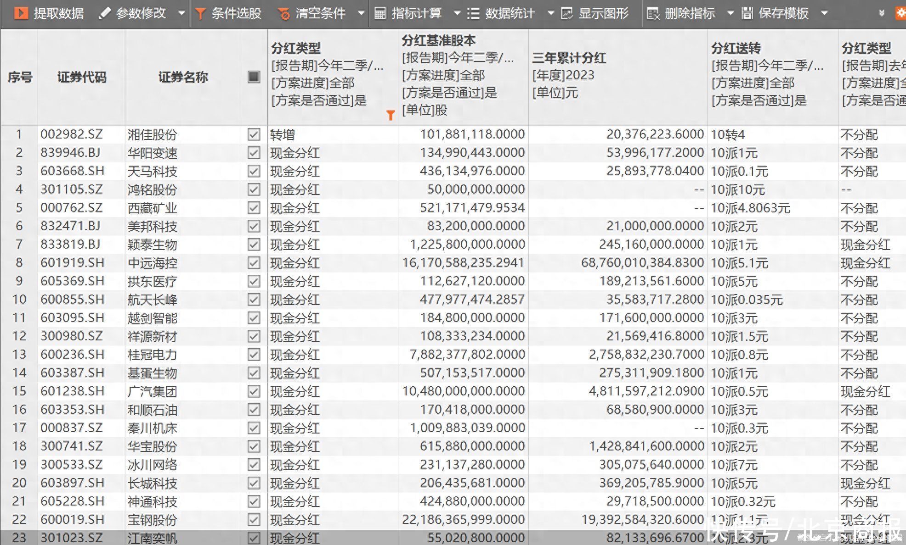Image resolution: width=906 pixels, height=545 pixels.
Task: Click the 删除指标 delete icon
Action: [653, 13]
